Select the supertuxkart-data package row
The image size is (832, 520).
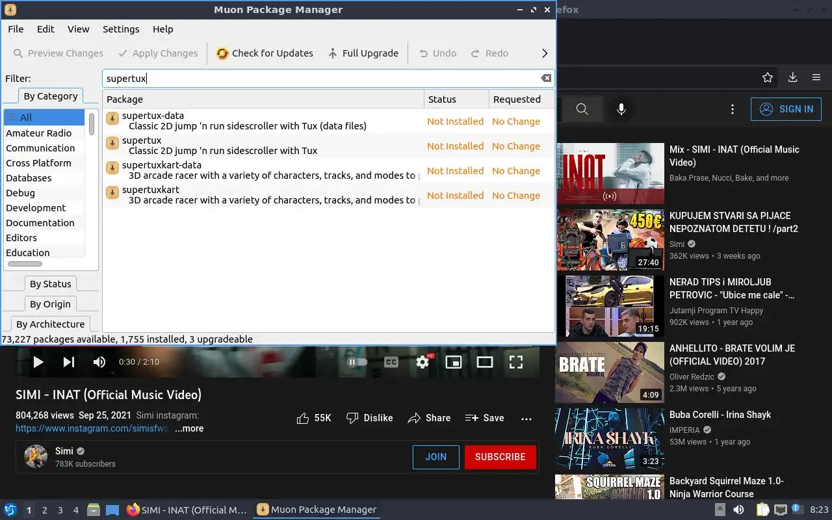coord(328,170)
